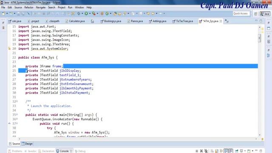Click the warning marker on line 20
The width and height of the screenshot is (272, 153).
point(9,48)
